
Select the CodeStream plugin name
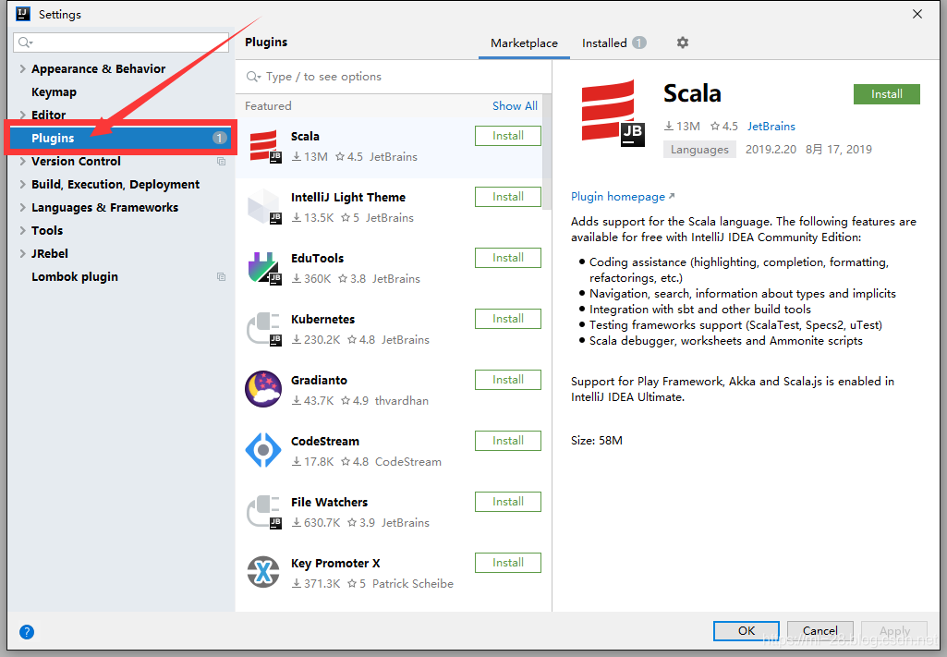325,442
